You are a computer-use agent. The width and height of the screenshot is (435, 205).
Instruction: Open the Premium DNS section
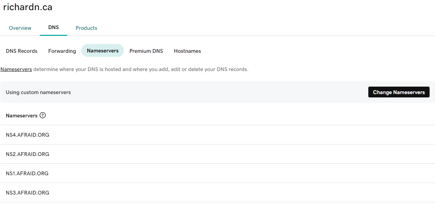point(146,51)
